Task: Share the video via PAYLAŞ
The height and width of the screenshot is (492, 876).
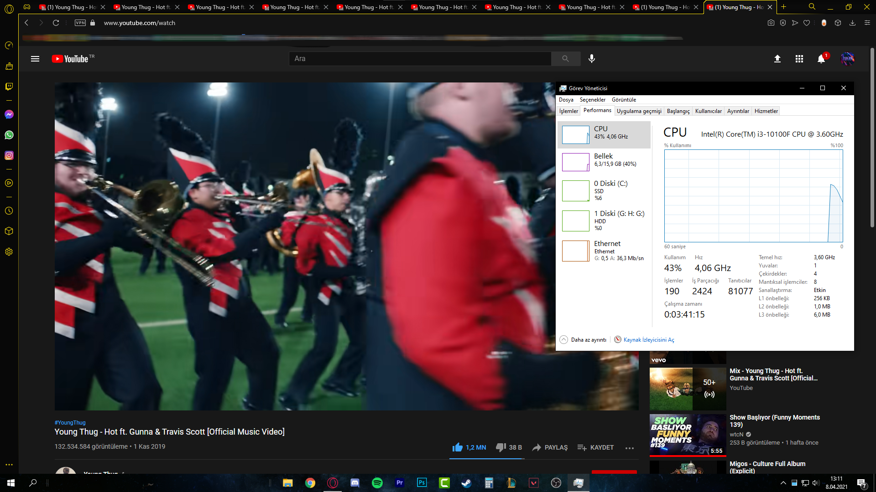Action: 550,447
